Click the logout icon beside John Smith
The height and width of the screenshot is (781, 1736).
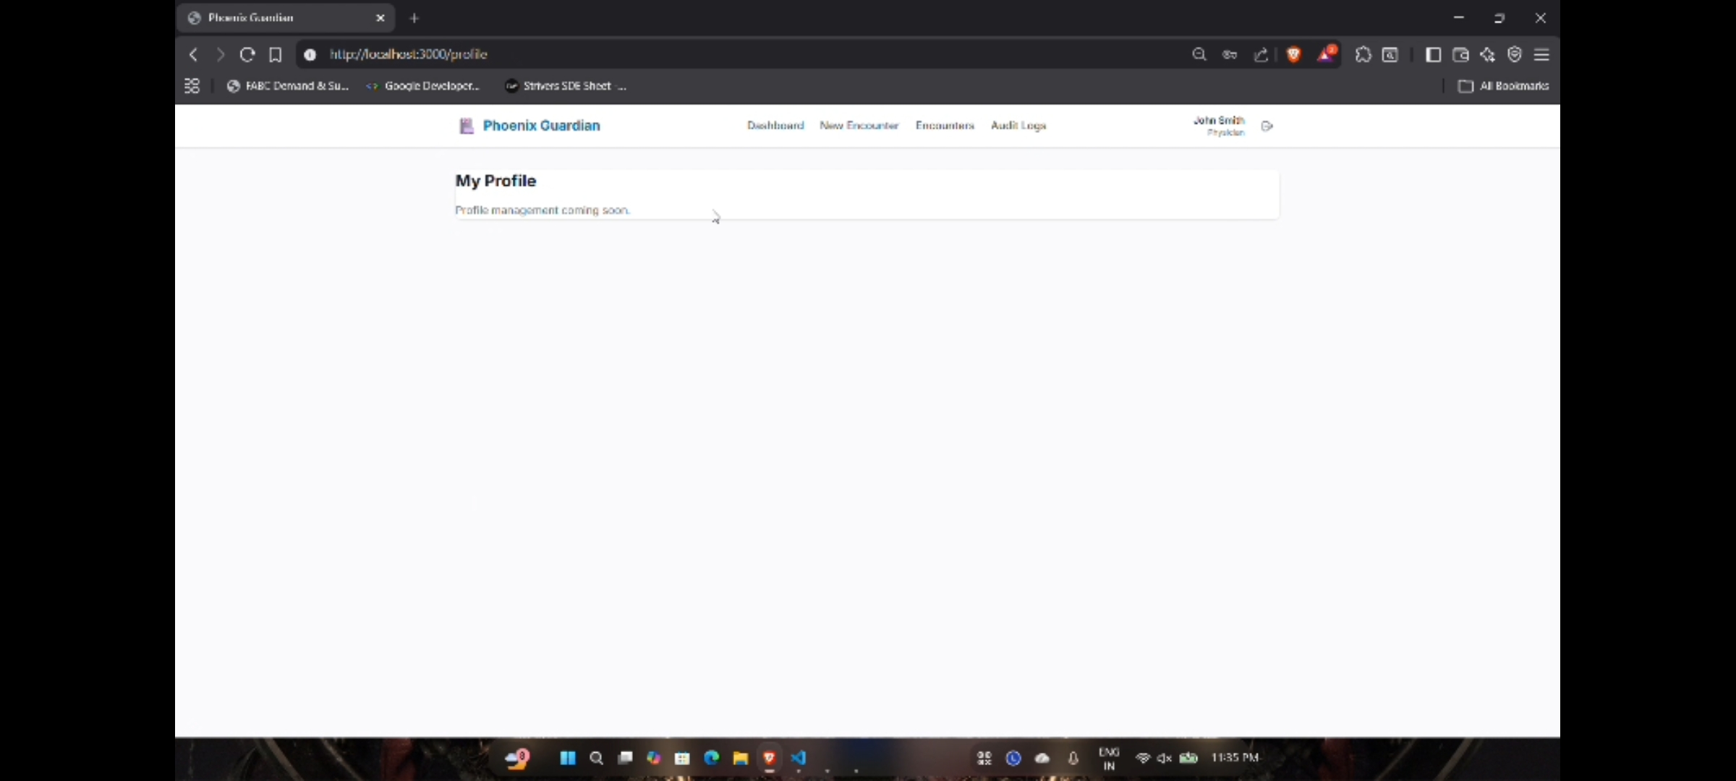[x=1267, y=126]
